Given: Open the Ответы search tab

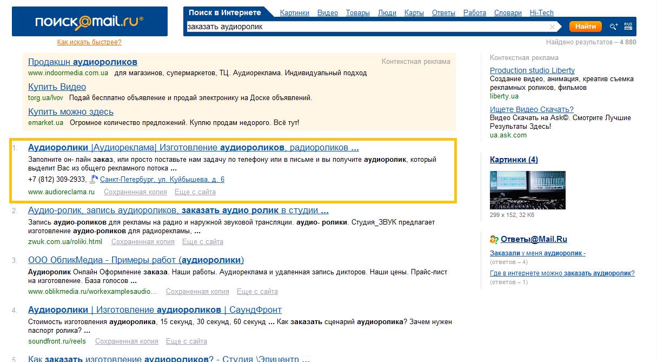Looking at the screenshot, I should point(444,13).
